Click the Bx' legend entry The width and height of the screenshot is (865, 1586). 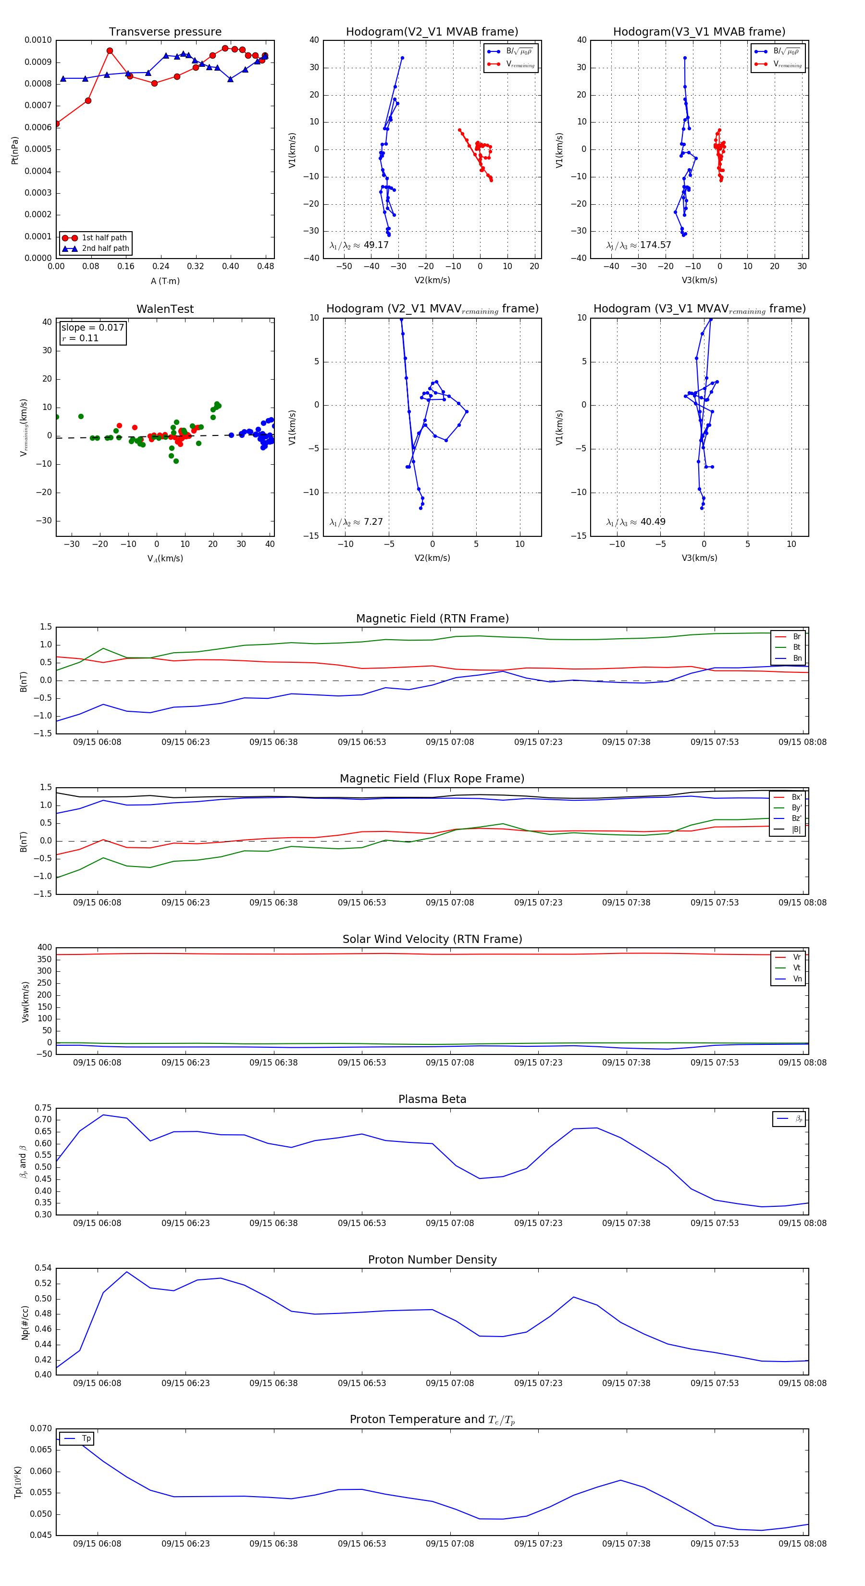coord(788,797)
